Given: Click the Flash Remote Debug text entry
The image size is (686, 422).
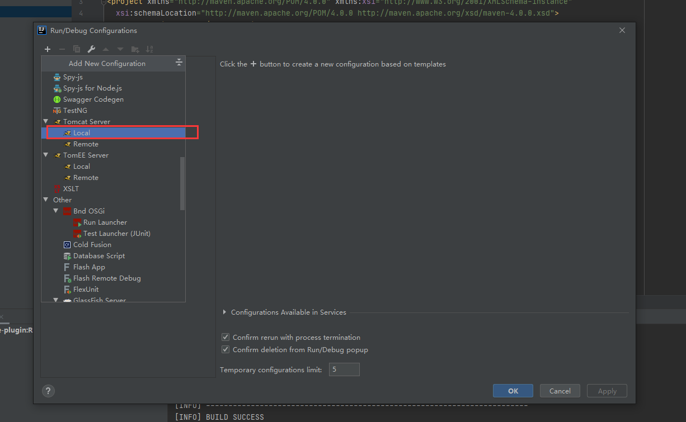Looking at the screenshot, I should (107, 278).
